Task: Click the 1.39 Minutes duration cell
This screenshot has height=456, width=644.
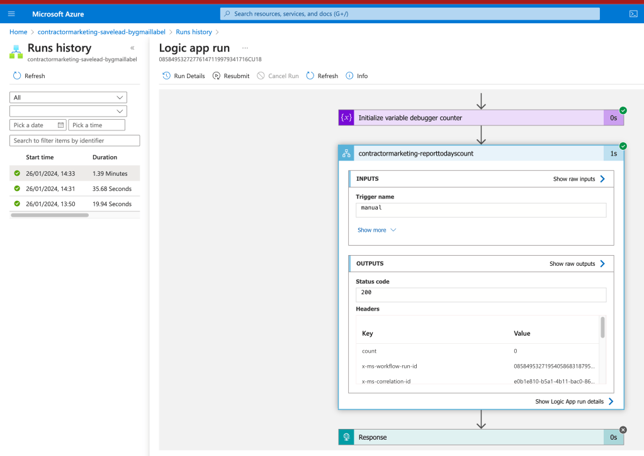Action: pos(110,173)
